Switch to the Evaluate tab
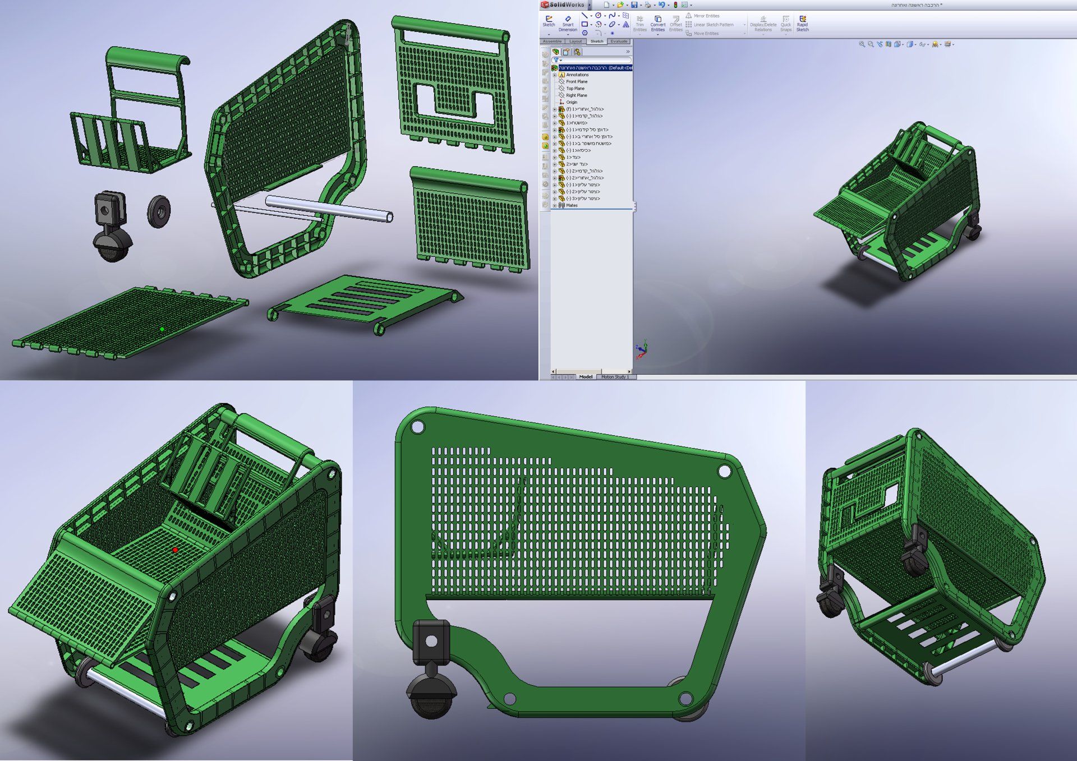This screenshot has height=761, width=1077. tap(619, 41)
